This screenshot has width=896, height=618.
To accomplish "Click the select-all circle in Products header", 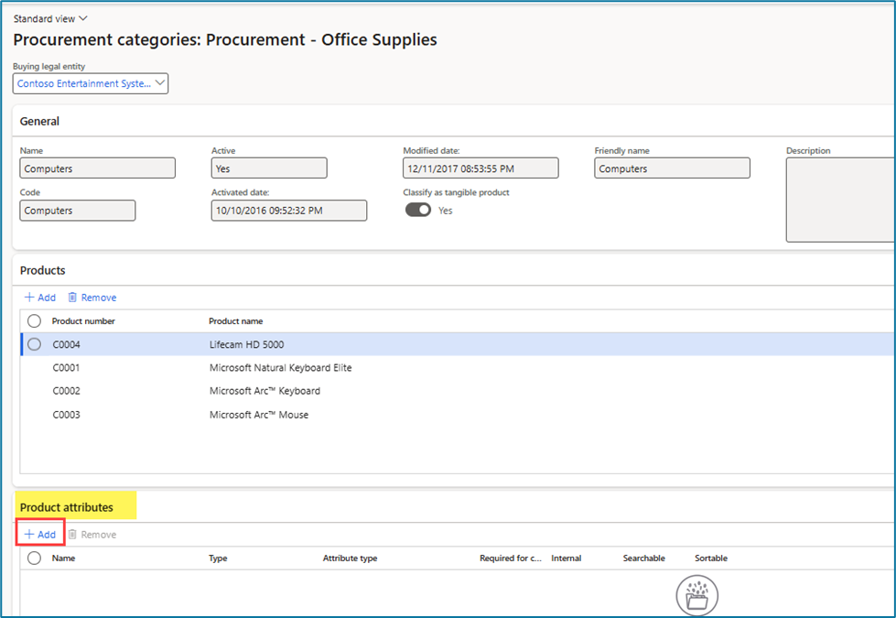I will click(x=33, y=320).
